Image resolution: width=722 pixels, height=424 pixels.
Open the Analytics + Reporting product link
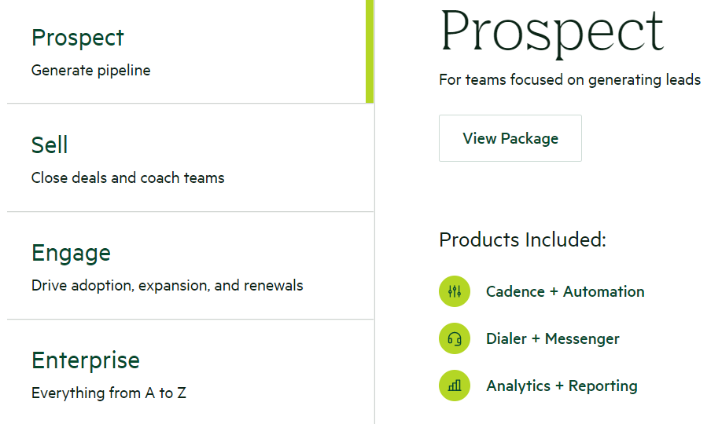(x=562, y=386)
